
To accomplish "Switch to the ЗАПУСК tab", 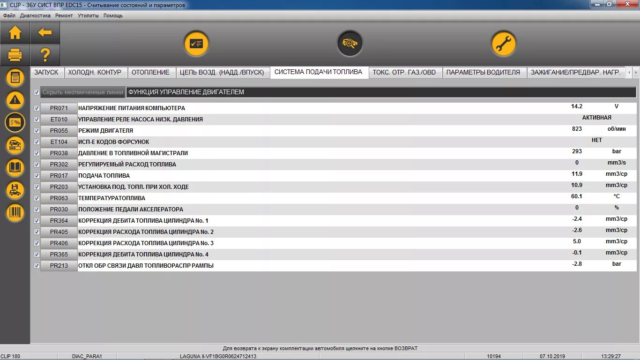I will click(x=46, y=72).
